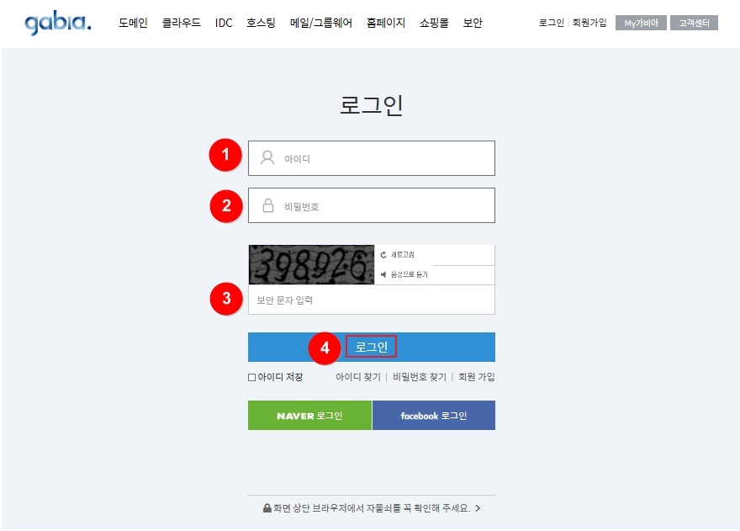Click the 고객센터 button
Screen dimensions: 740x531
694,23
